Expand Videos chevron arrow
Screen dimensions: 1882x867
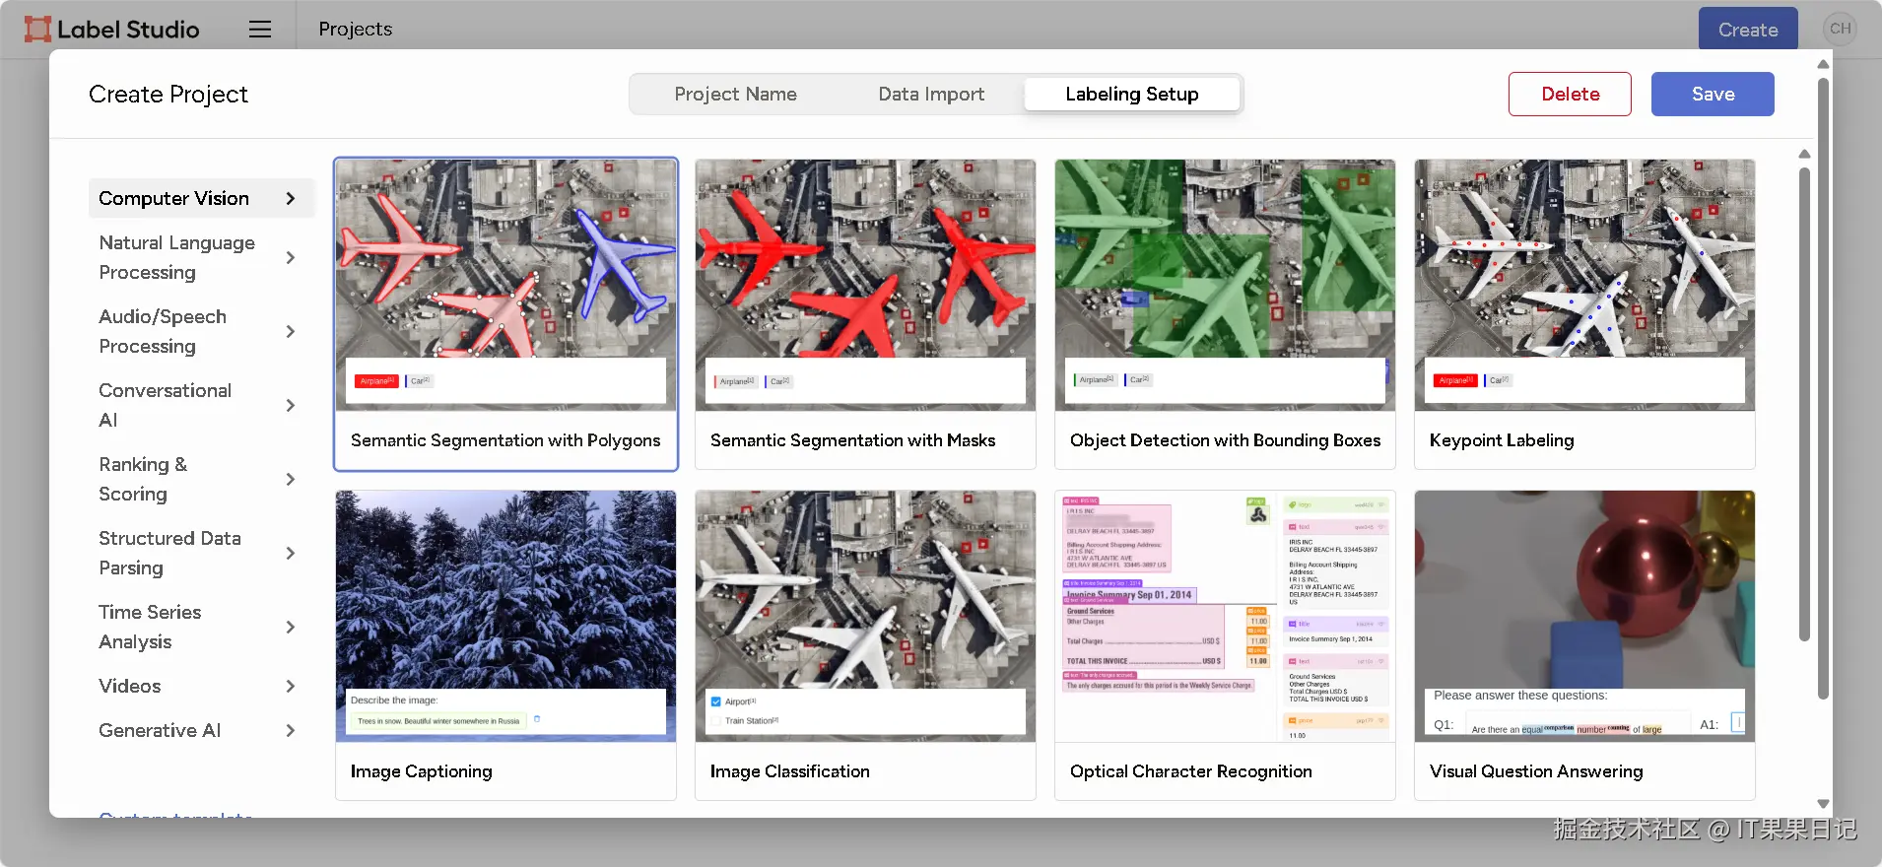[x=291, y=686]
